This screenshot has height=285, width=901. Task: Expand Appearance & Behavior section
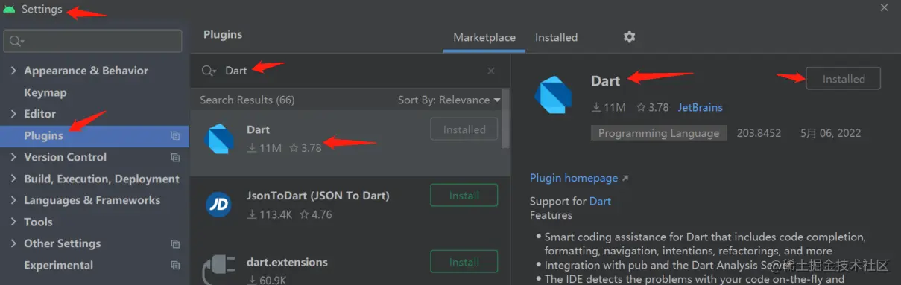(x=13, y=71)
